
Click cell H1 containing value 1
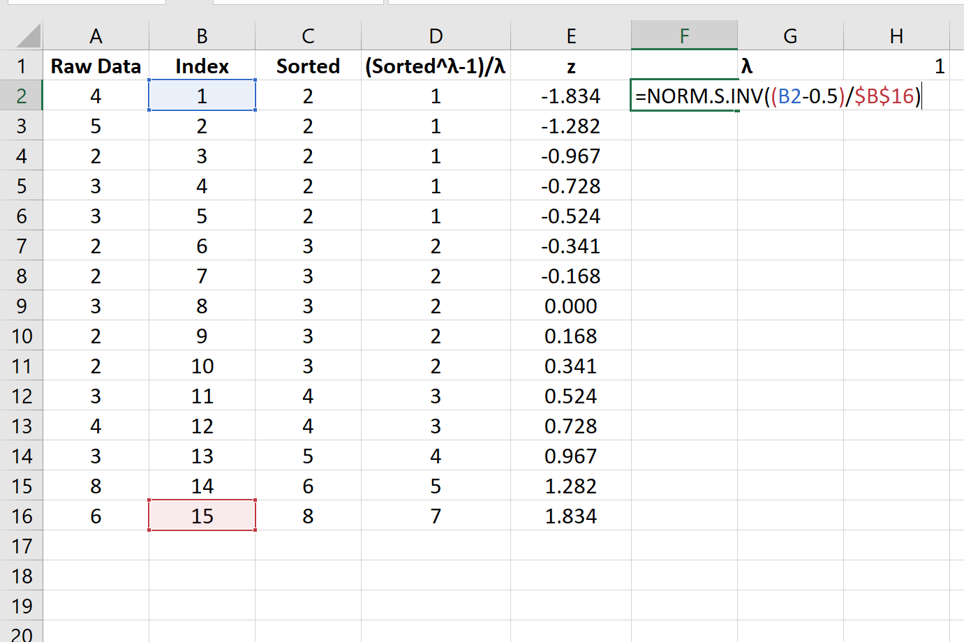tap(896, 66)
